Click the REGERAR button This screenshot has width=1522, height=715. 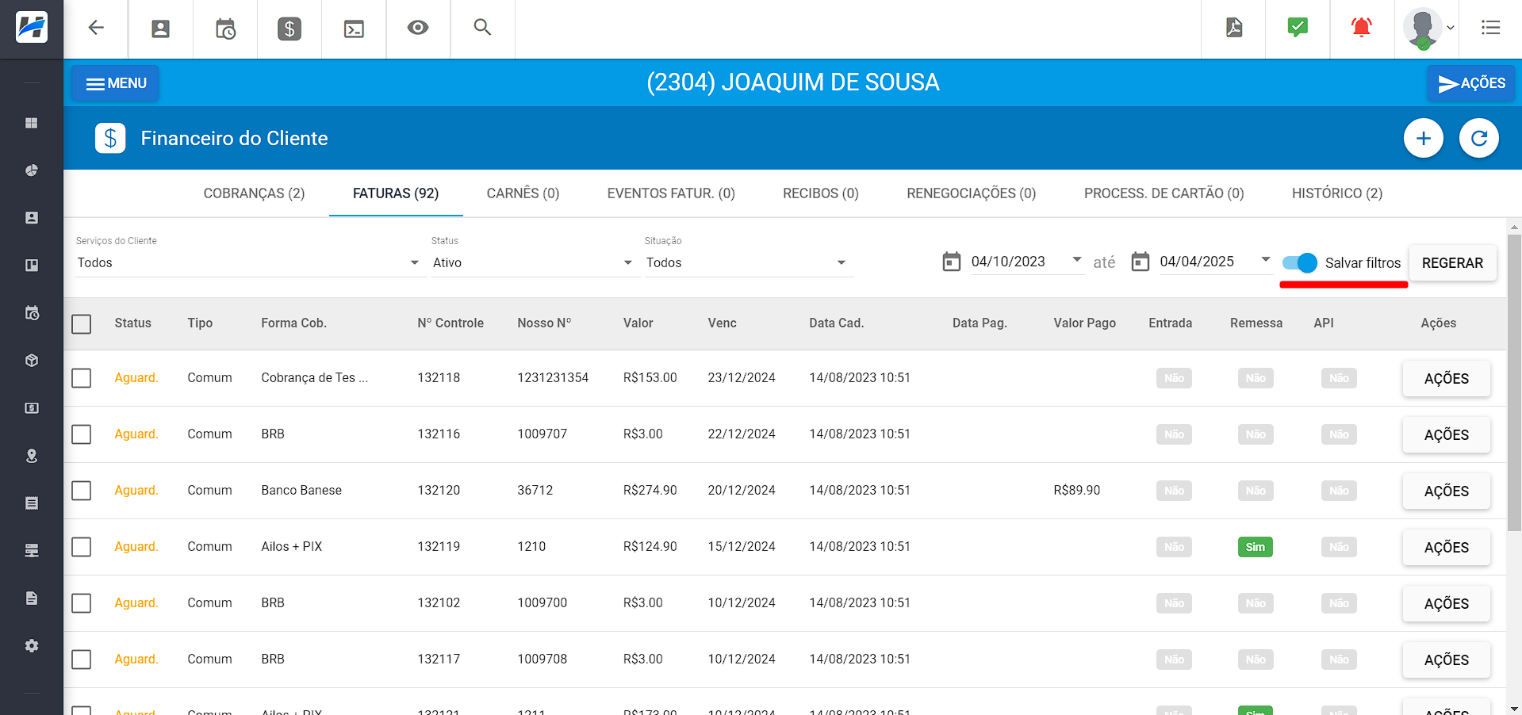pyautogui.click(x=1452, y=263)
